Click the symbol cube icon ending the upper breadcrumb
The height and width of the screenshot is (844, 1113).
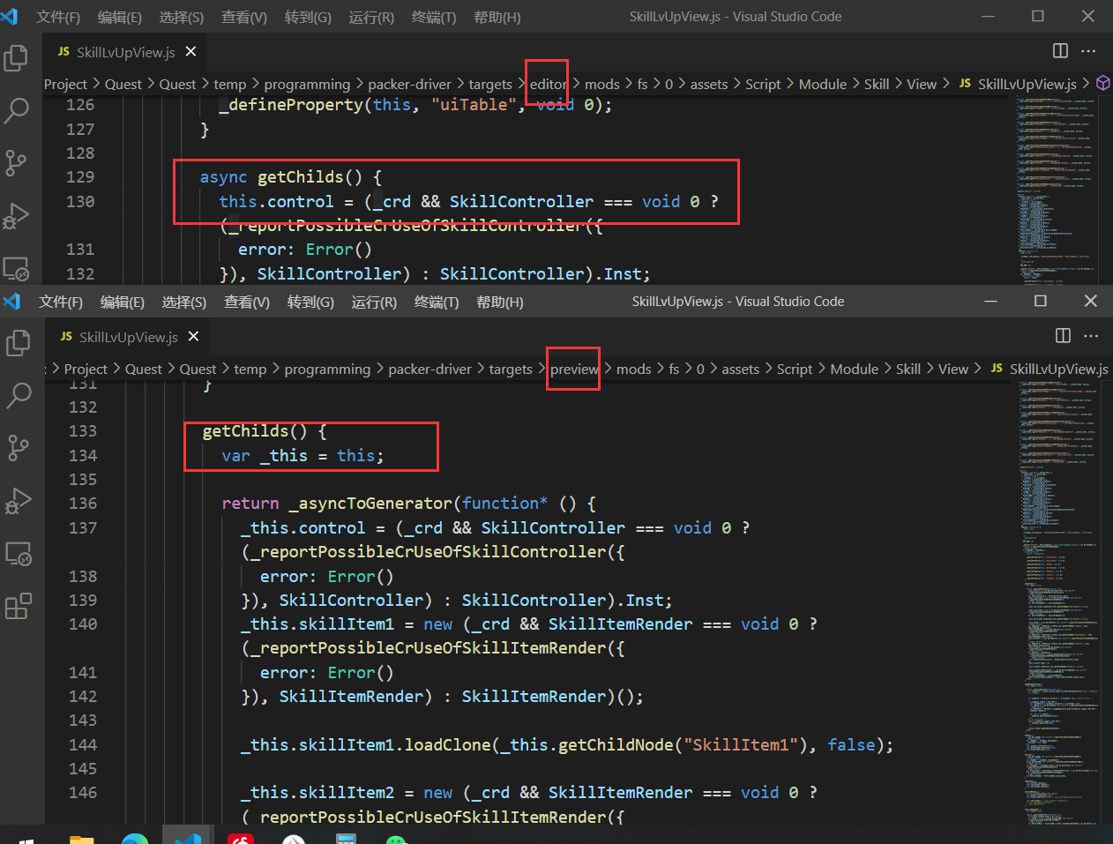(x=1102, y=83)
